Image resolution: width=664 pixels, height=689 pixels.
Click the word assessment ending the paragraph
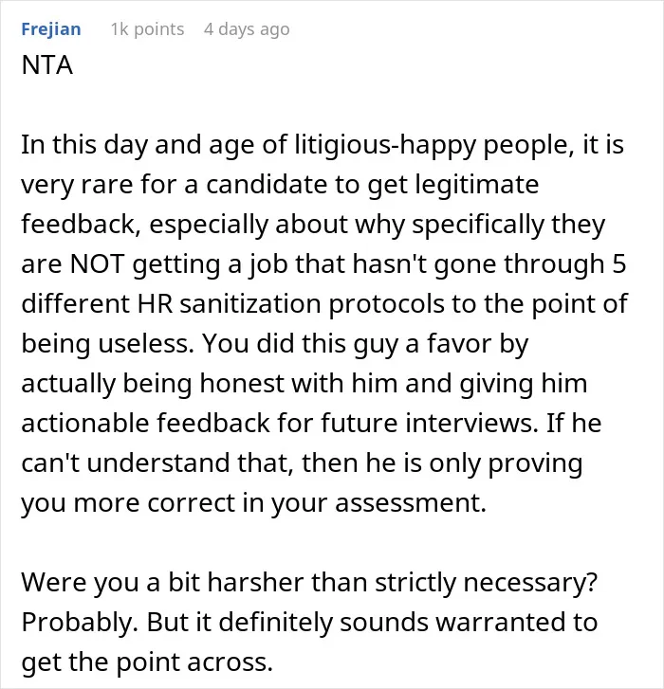click(411, 502)
